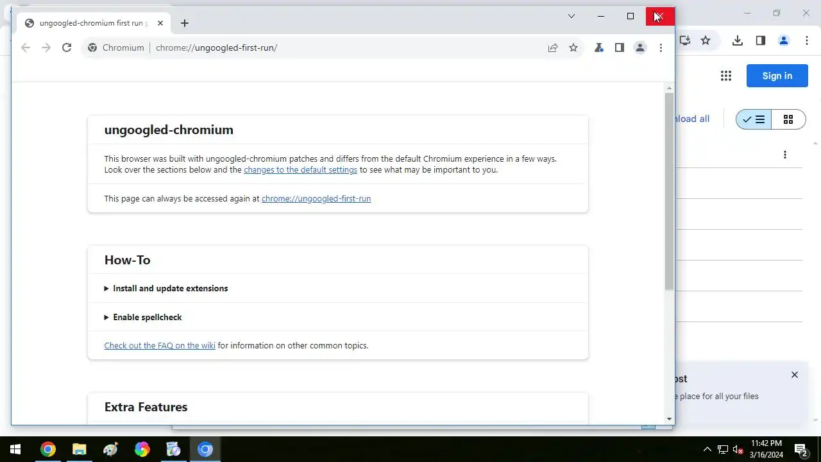The image size is (821, 462).
Task: Click the scroll up arrow in Chromium page
Action: [x=670, y=88]
